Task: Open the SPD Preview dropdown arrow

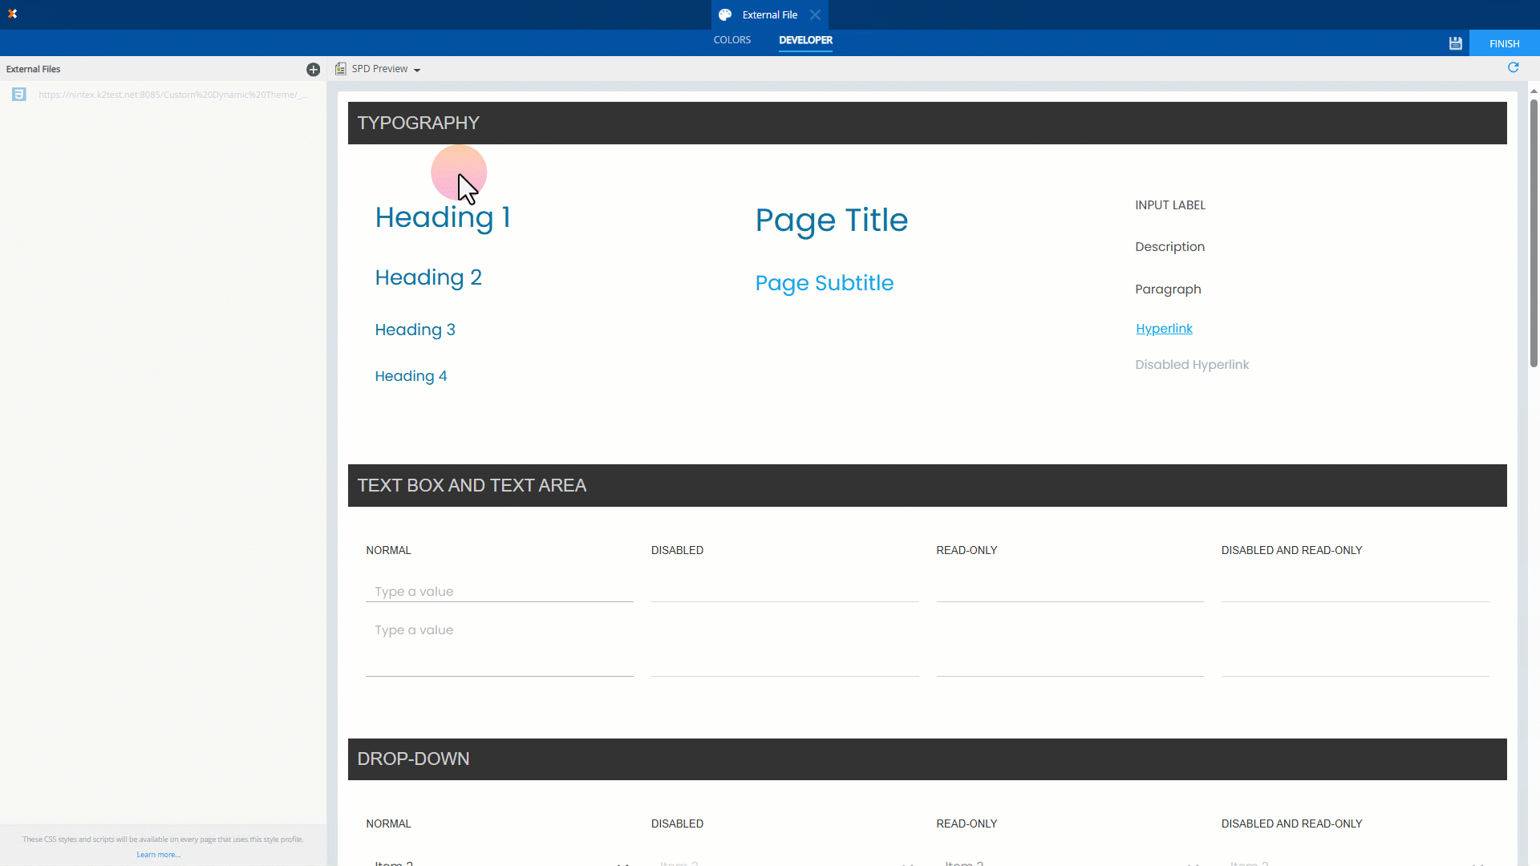Action: click(x=417, y=70)
